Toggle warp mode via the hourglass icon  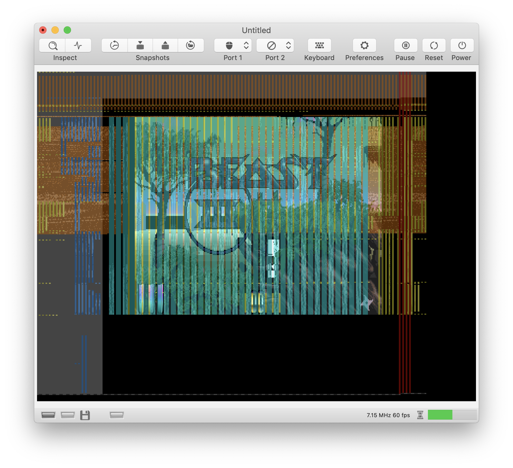tap(420, 415)
